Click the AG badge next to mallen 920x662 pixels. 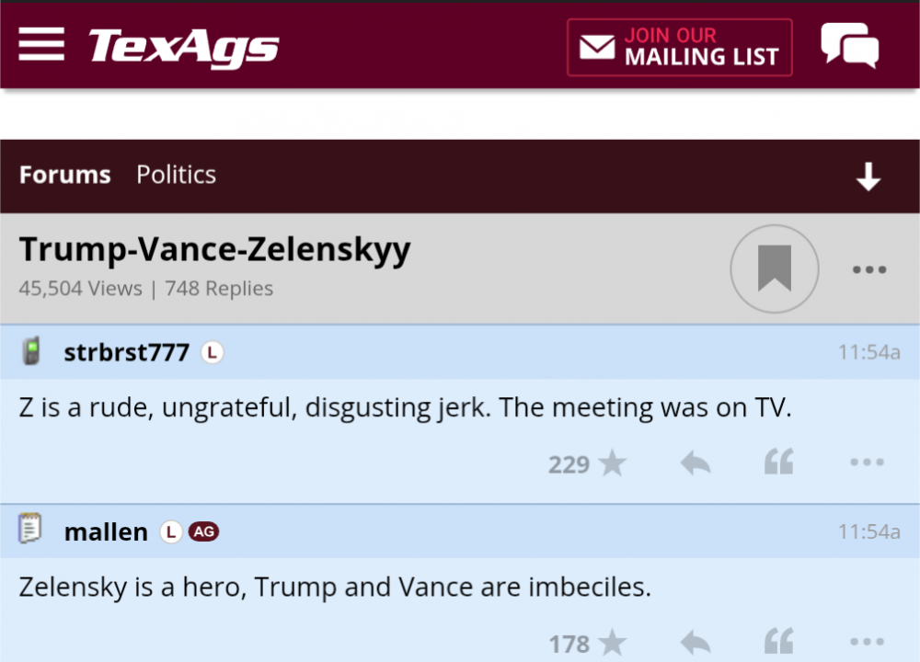pos(203,531)
